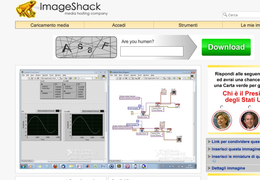The height and width of the screenshot is (180, 260).
Task: Open the 'Strumenti' menu tab
Action: (x=188, y=25)
